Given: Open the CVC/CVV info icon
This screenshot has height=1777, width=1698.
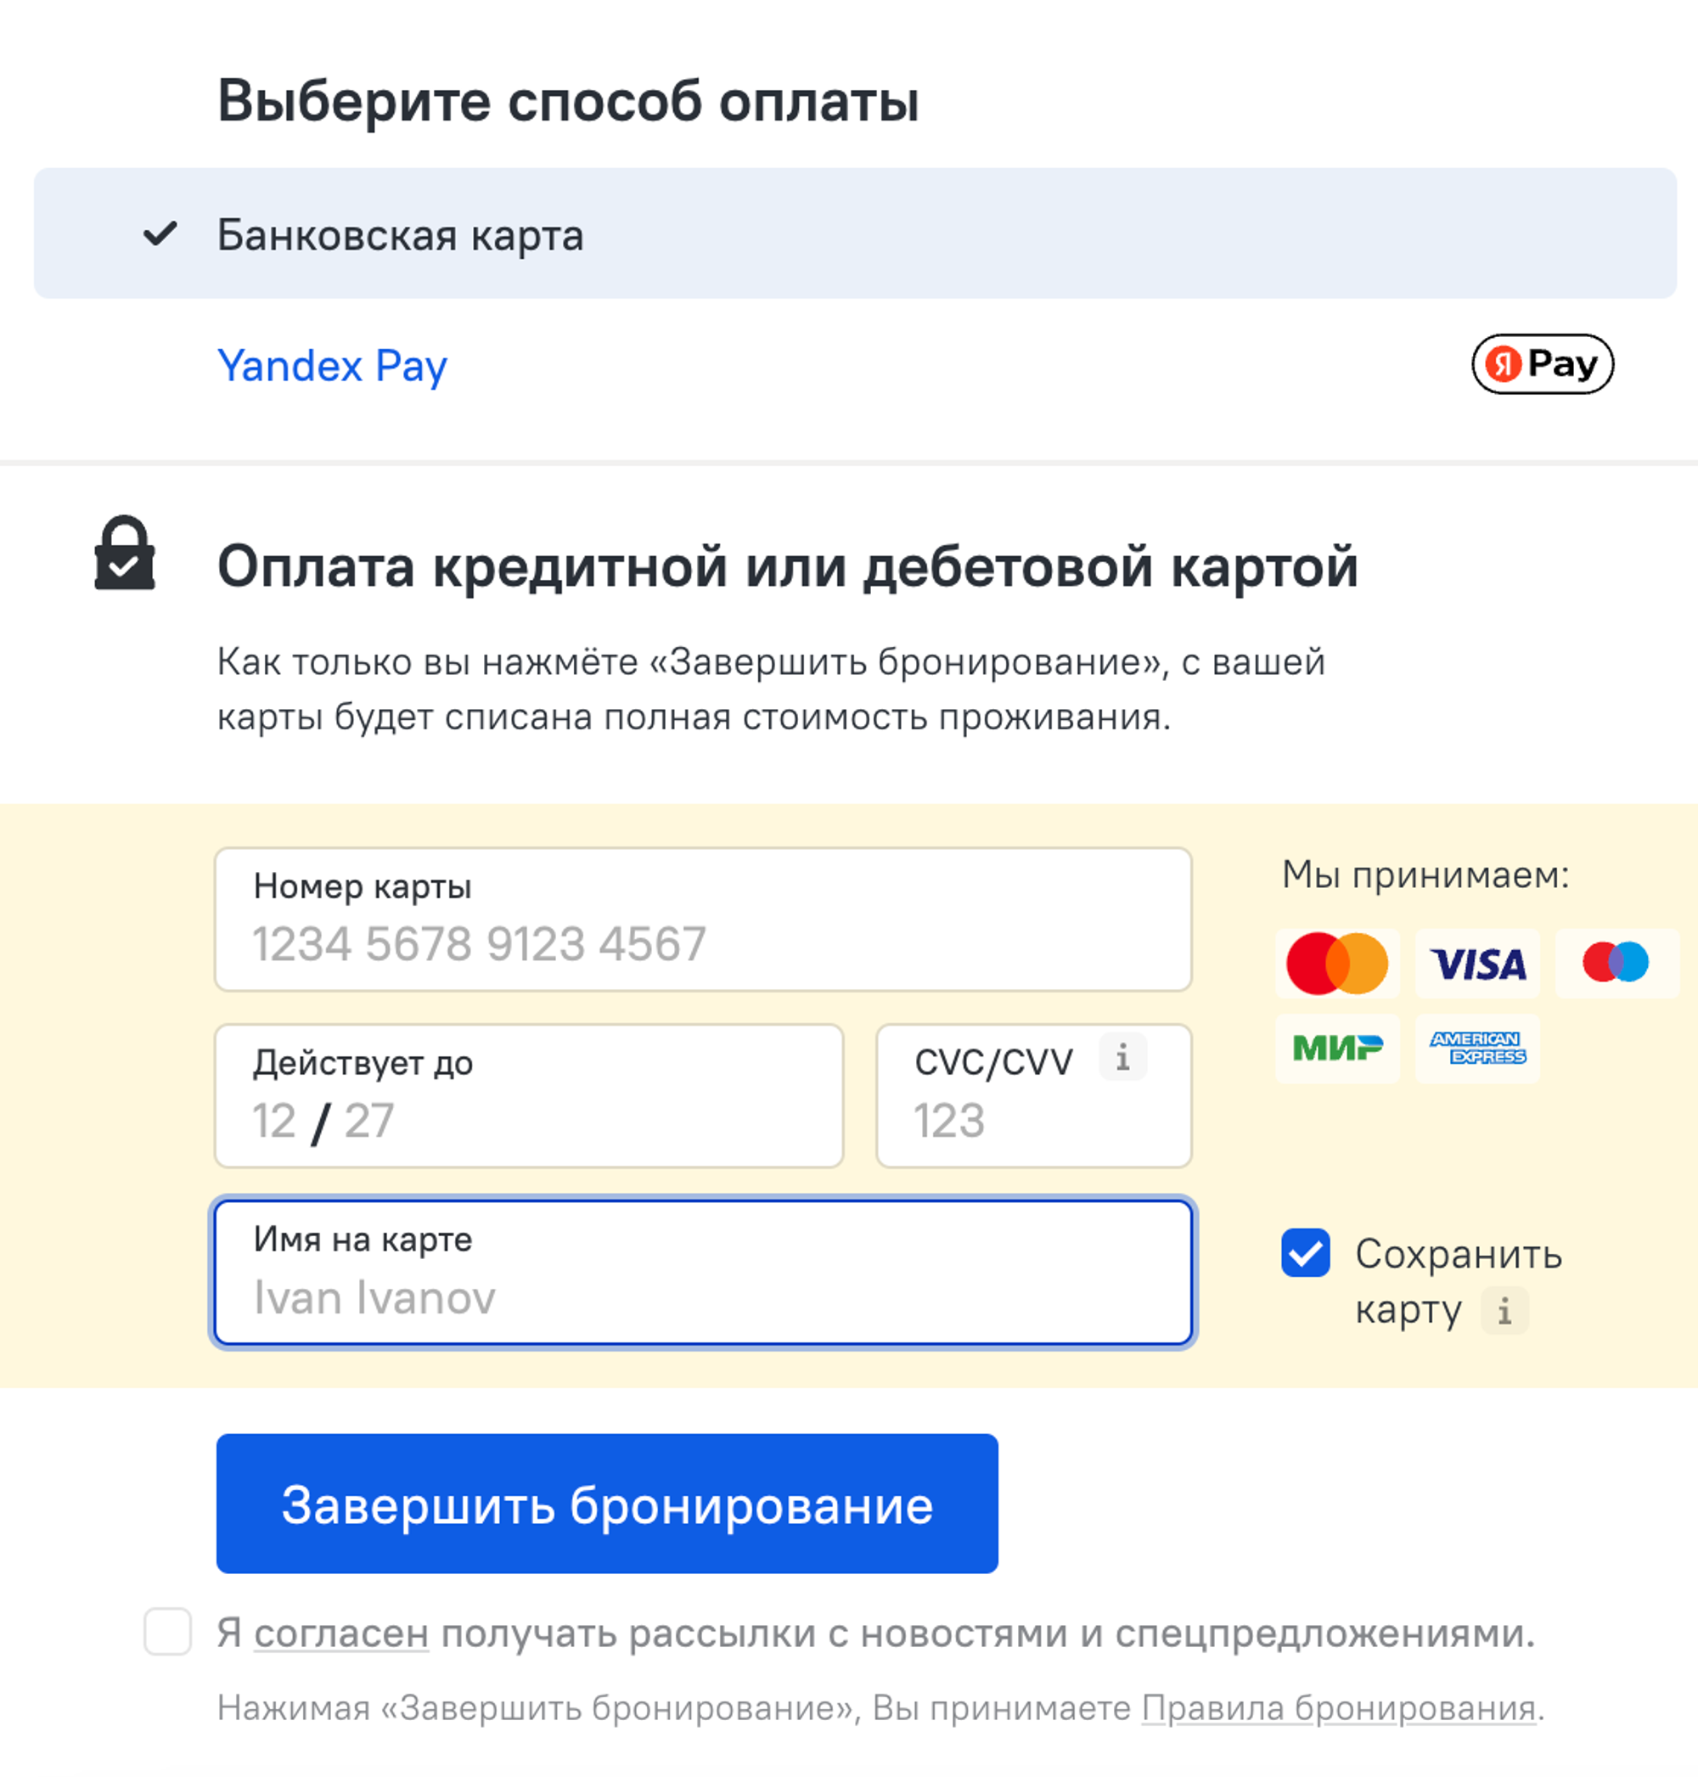Looking at the screenshot, I should click(x=1122, y=1056).
